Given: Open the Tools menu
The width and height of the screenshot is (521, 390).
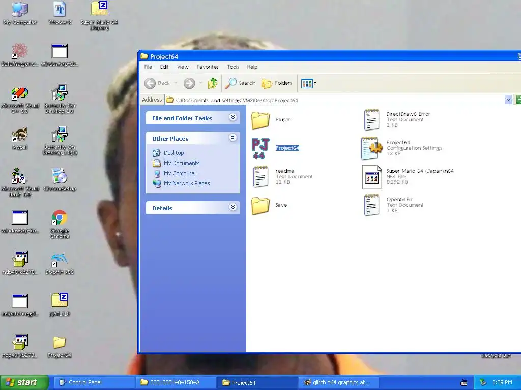Looking at the screenshot, I should click(x=233, y=67).
